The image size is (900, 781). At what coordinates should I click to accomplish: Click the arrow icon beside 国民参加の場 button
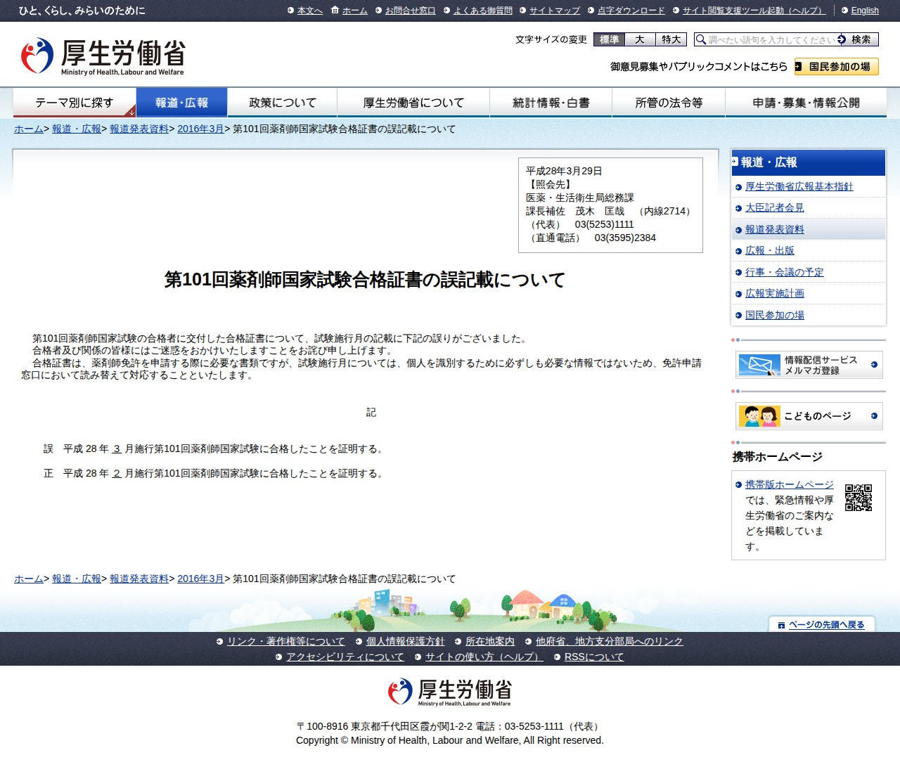point(799,67)
